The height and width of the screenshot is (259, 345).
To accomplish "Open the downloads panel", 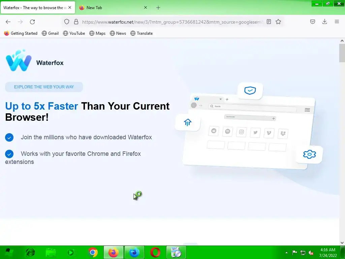I will click(x=324, y=22).
